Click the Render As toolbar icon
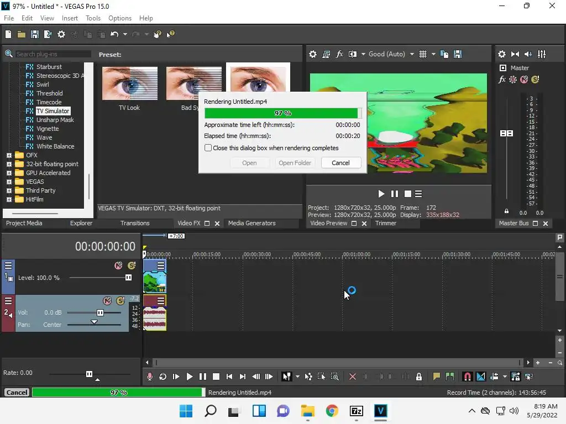Screen dimensions: 566x424 tap(48, 34)
